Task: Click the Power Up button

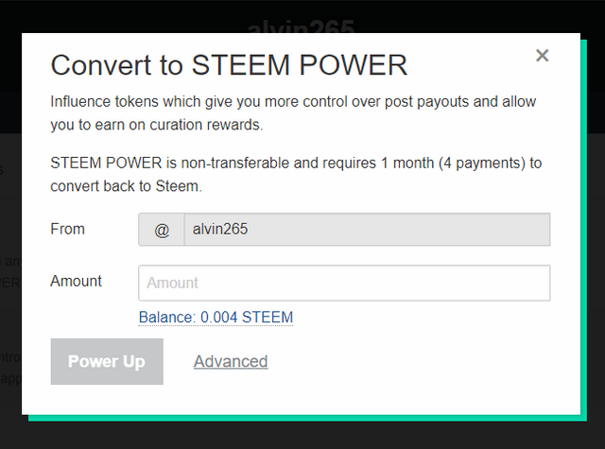Action: (x=107, y=361)
